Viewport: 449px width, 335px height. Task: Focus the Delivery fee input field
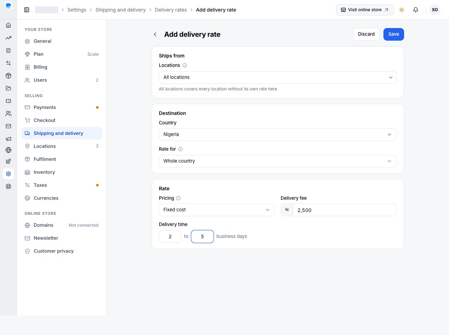(344, 210)
